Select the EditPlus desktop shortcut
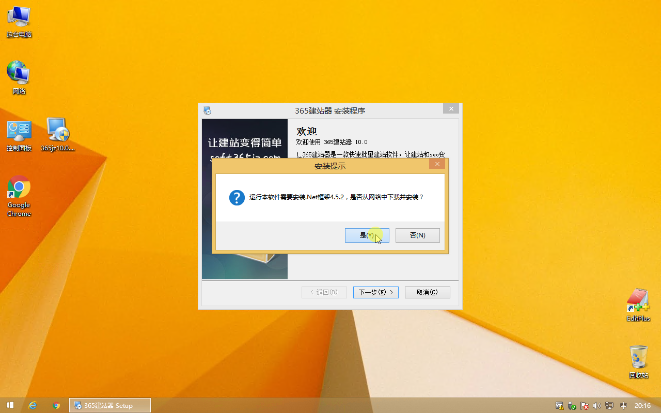Viewport: 661px width, 413px height. click(638, 305)
